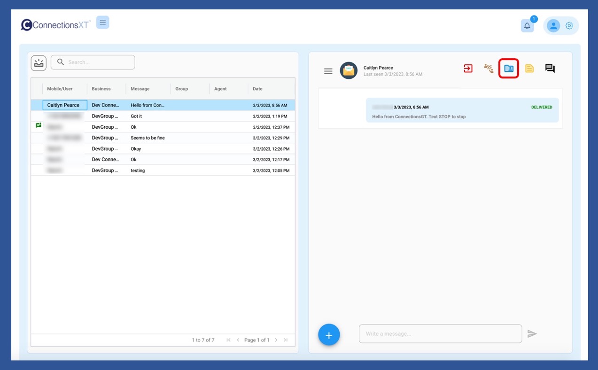Open the contact card folder icon
598x370 pixels.
[x=509, y=69]
